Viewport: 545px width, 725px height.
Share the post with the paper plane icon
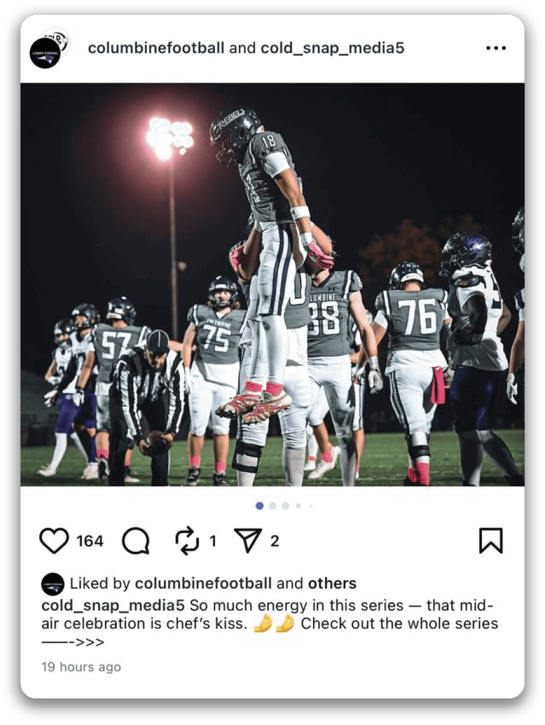coord(248,540)
